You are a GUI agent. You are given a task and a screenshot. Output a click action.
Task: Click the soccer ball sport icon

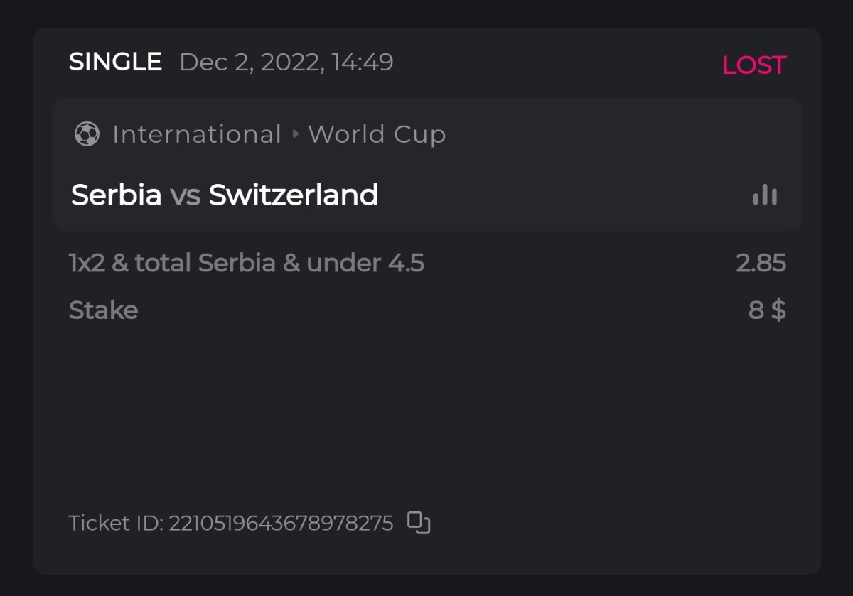click(87, 134)
